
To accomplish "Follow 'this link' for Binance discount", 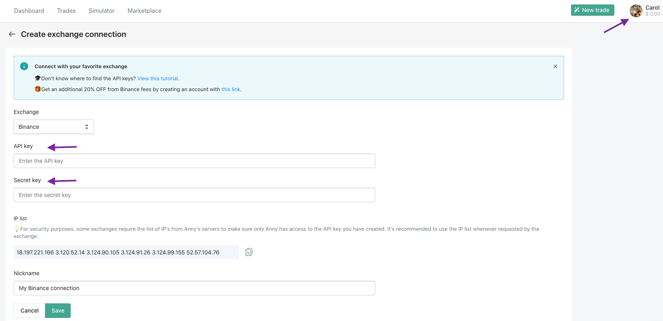I will pyautogui.click(x=231, y=89).
